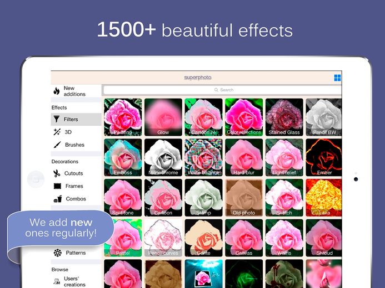Screen dimensions: 385x288
Task: Apply the Painting effect thumbnail
Action: (123, 117)
